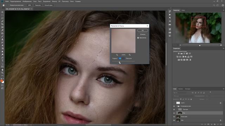
Task: Delete layer using trash icon
Action: point(221,124)
